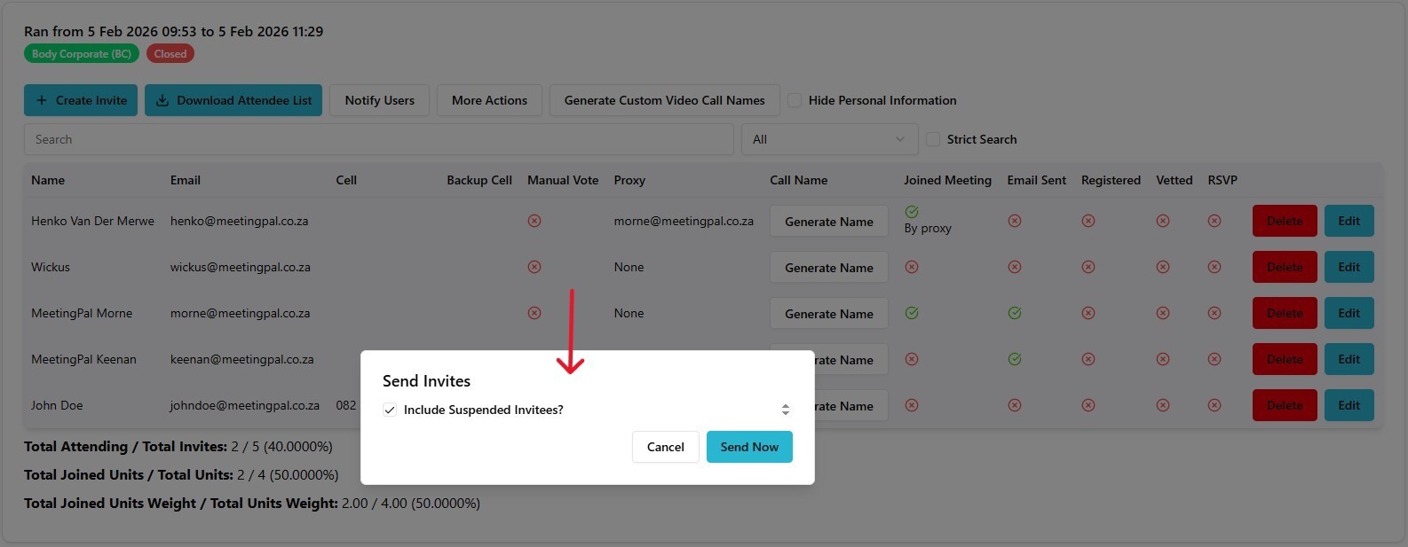
Task: Tick the Strict Search checkbox
Action: (933, 139)
